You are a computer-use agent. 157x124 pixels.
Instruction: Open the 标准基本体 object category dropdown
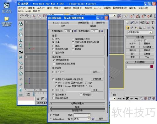(140, 32)
